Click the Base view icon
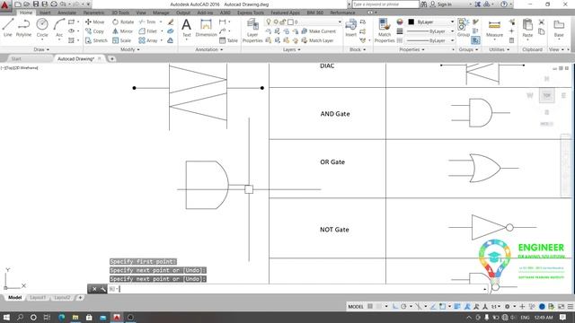 pyautogui.click(x=559, y=29)
